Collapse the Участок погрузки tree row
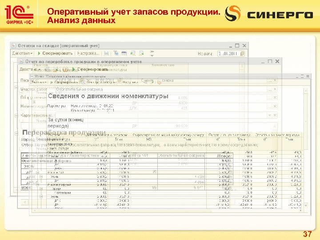The width and height of the screenshot is (320, 240). click(38, 184)
